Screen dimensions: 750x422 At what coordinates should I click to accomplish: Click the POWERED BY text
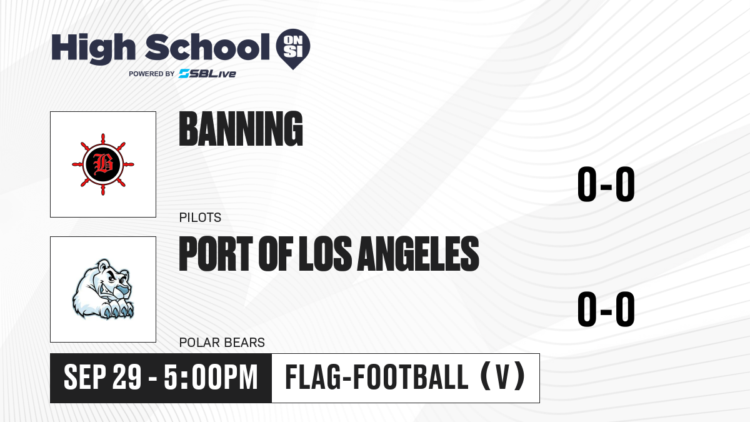pyautogui.click(x=151, y=74)
